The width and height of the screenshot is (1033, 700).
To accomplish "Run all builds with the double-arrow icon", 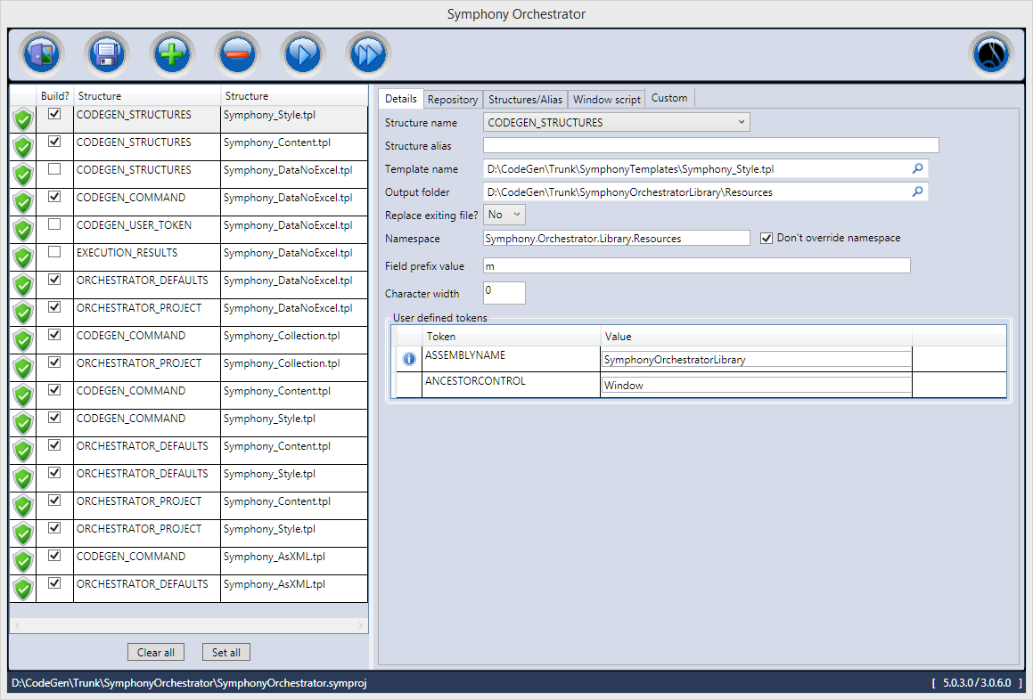I will coord(367,53).
